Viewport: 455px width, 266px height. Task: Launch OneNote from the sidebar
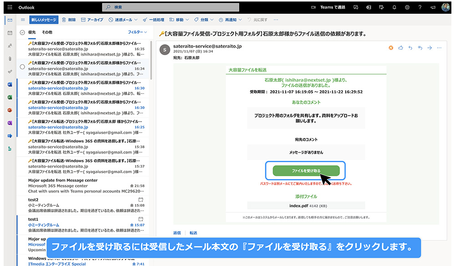[10, 123]
